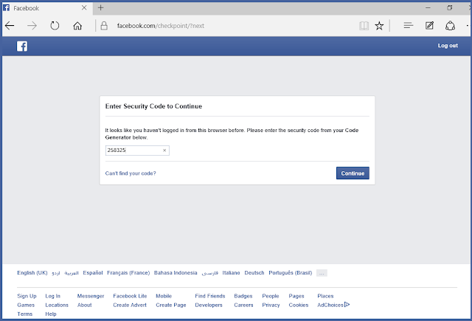Open Sign Up footer link
The height and width of the screenshot is (321, 472).
[x=27, y=296]
